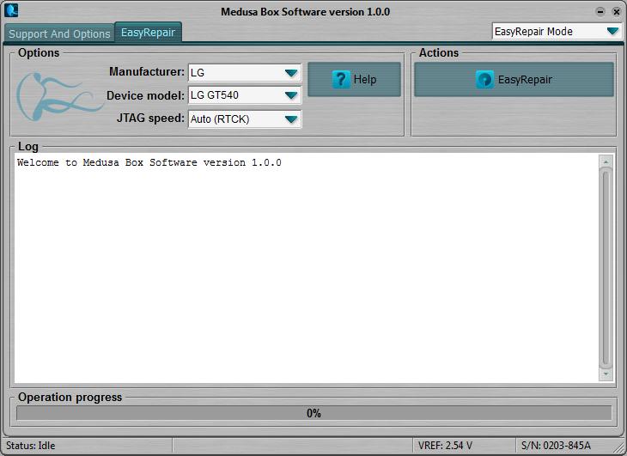The width and height of the screenshot is (627, 456).
Task: Click the log vertical scrollbar thumb
Action: 606,268
